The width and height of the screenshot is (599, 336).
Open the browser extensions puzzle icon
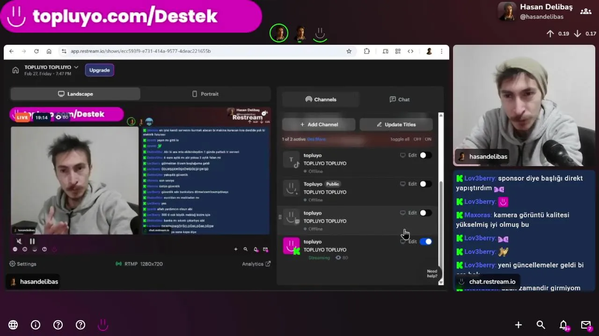click(367, 51)
